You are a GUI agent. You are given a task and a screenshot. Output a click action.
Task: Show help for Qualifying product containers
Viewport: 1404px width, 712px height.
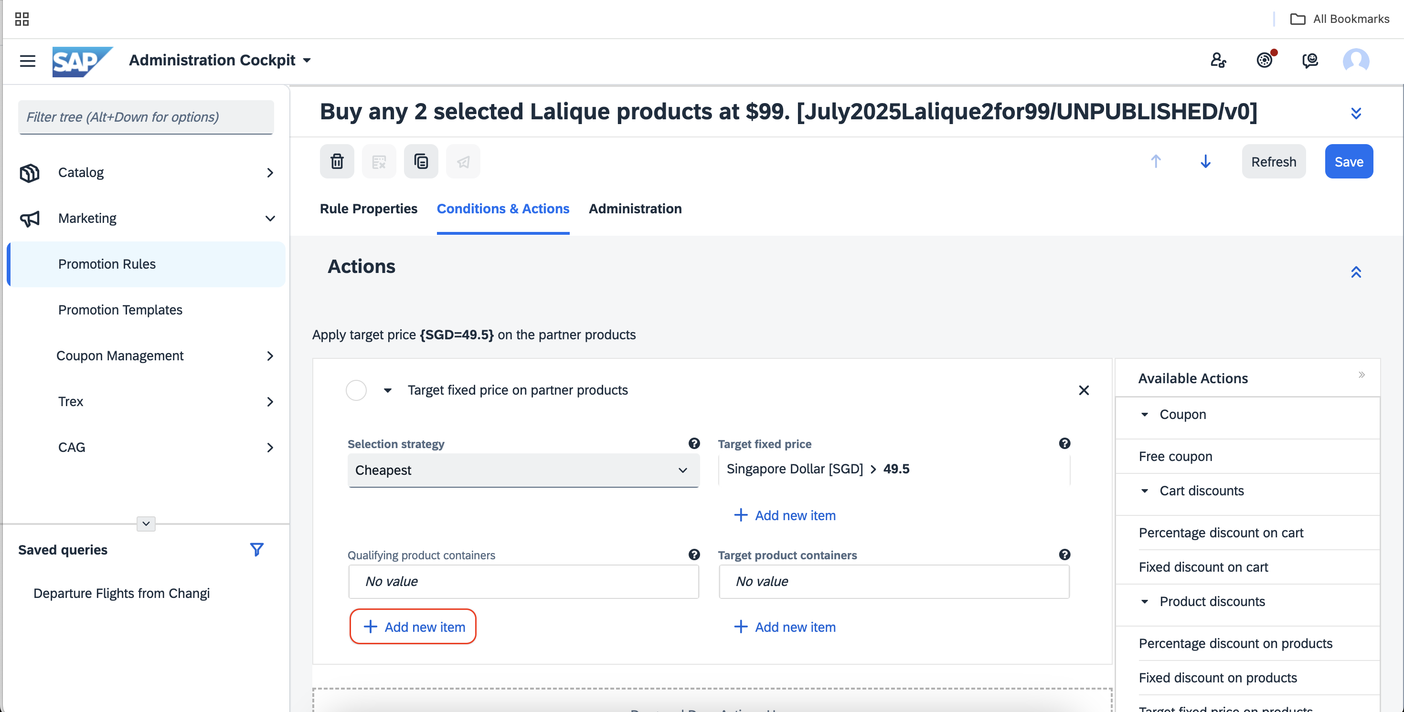pyautogui.click(x=694, y=555)
